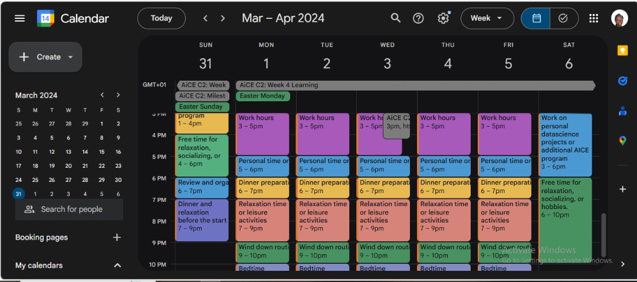Open the Support help icon
637x282 pixels.
(418, 18)
